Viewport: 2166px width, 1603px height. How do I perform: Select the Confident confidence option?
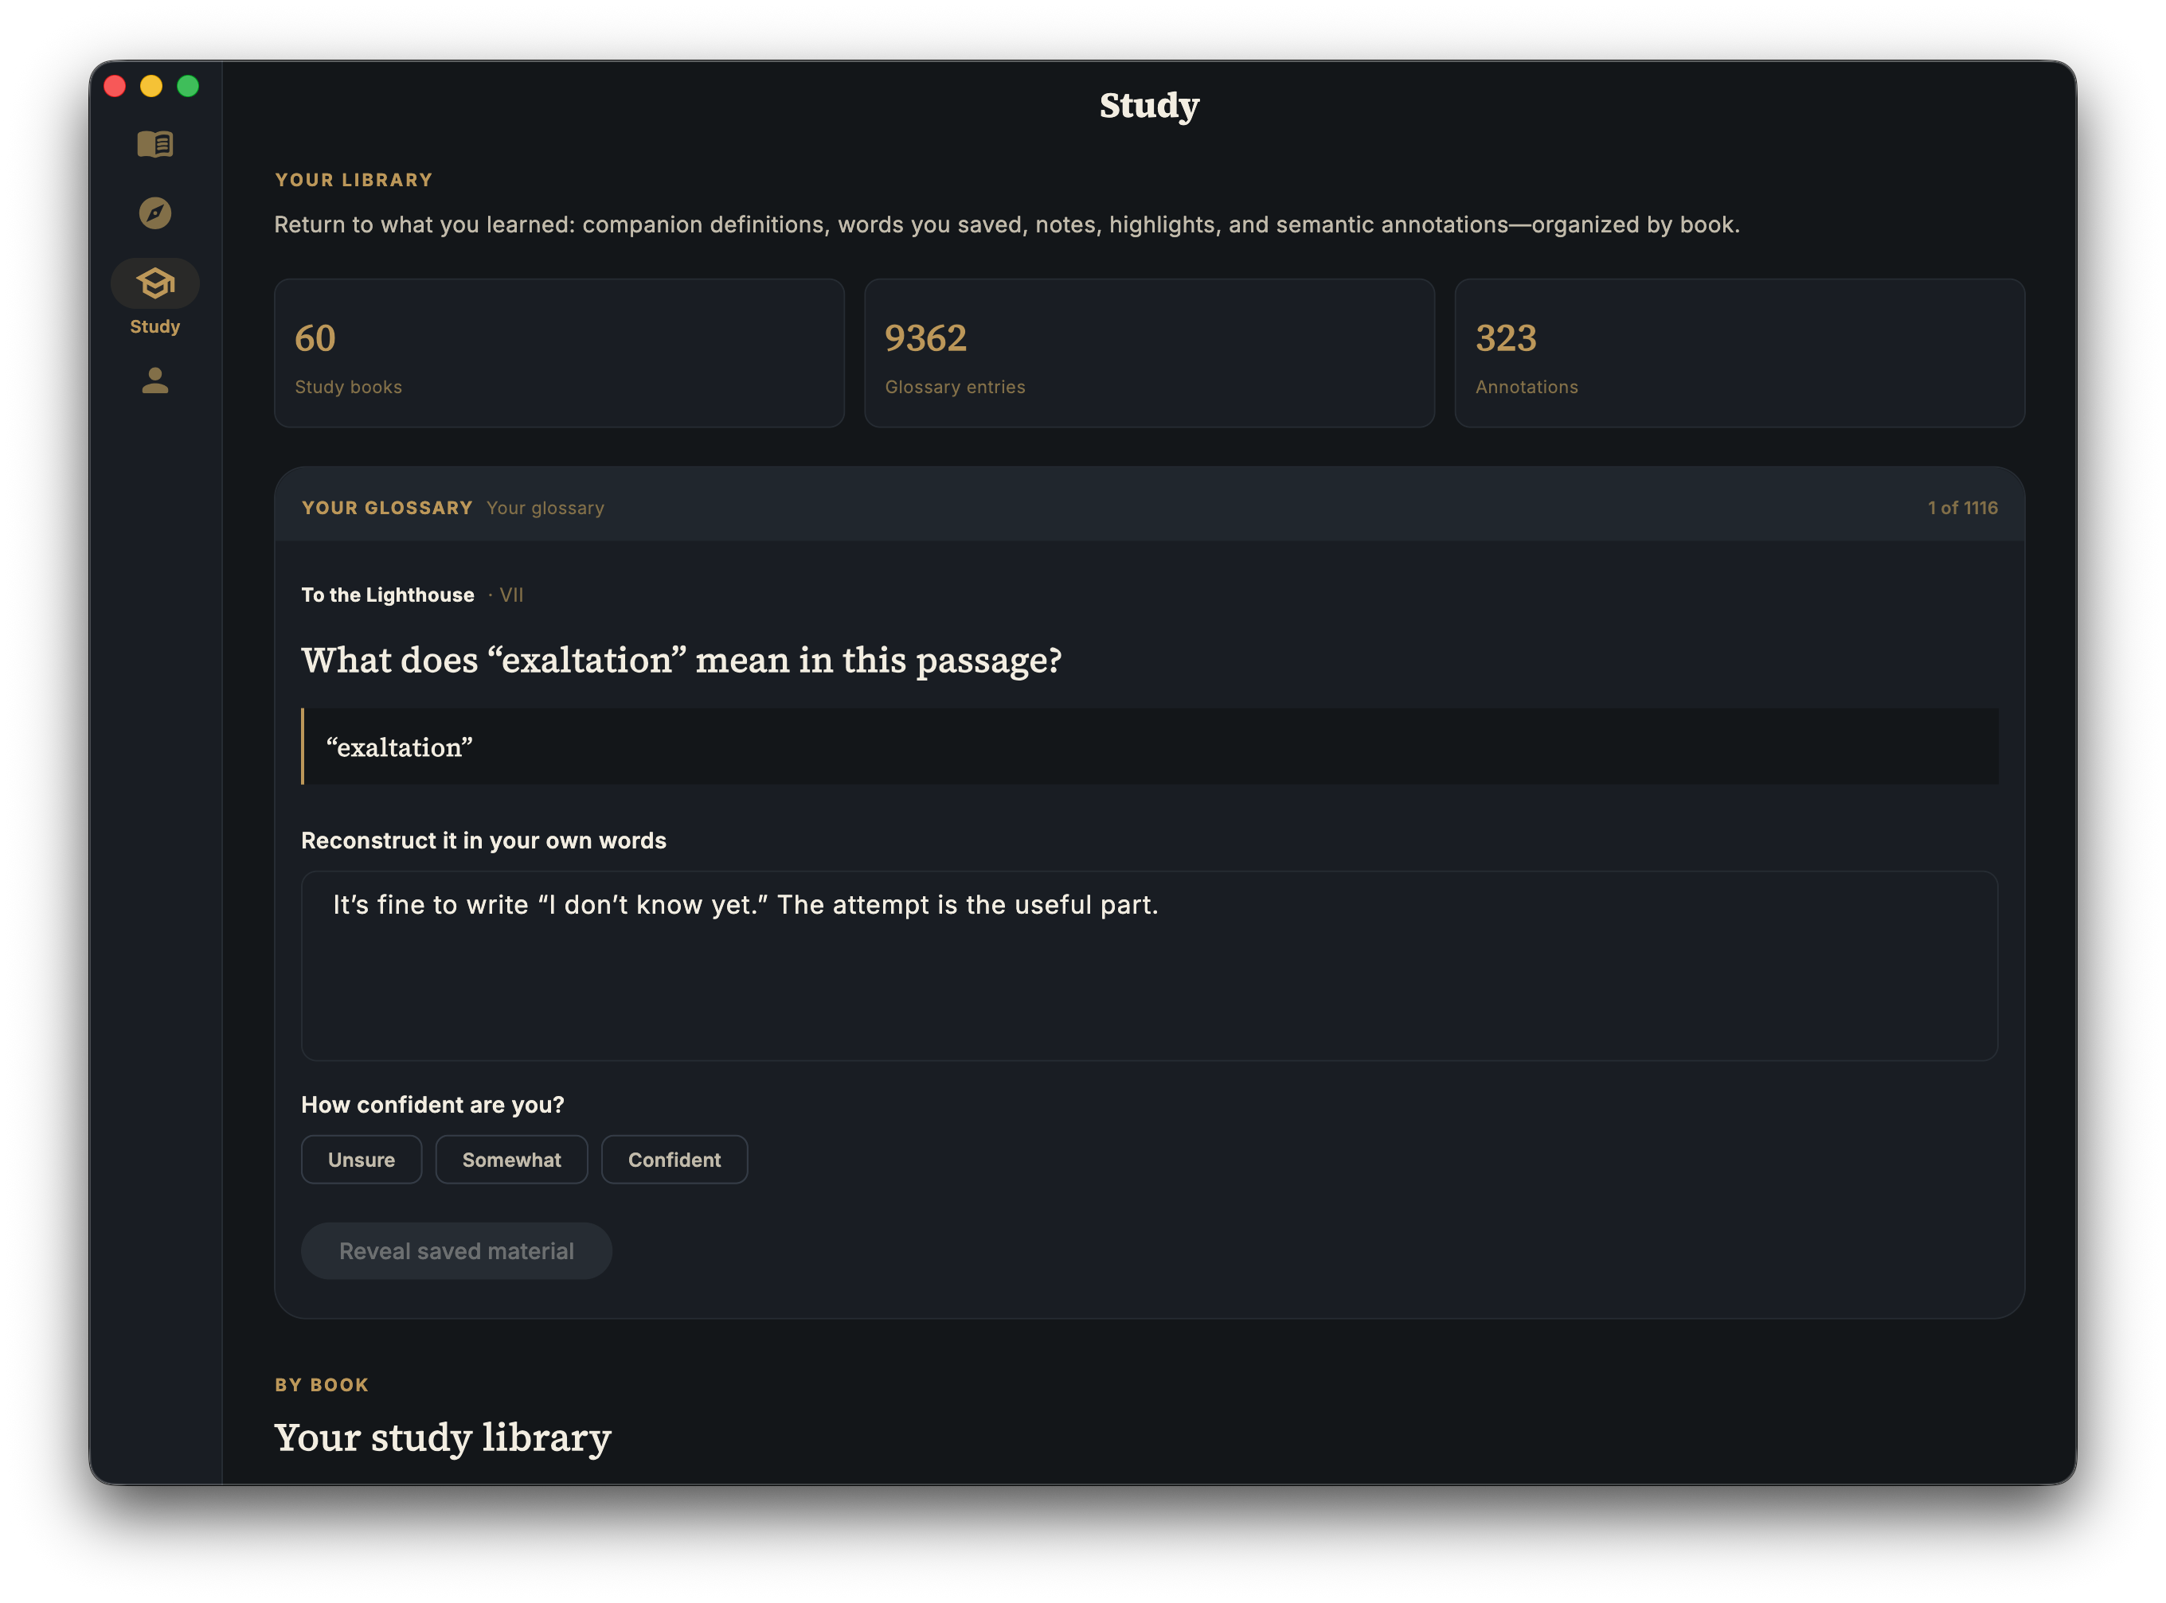(x=674, y=1160)
